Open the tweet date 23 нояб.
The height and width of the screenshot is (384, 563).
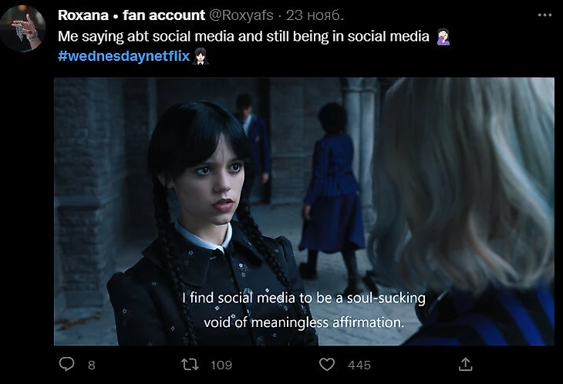click(315, 15)
